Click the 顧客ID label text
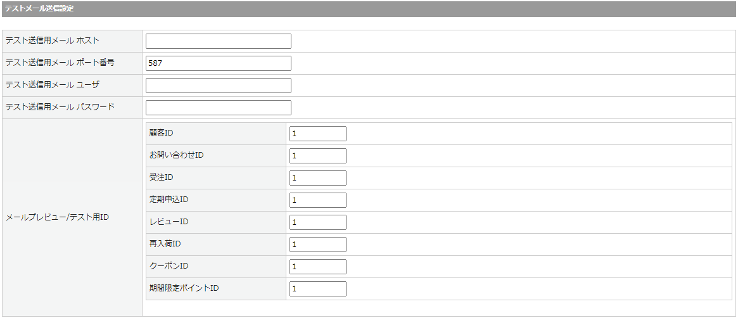The width and height of the screenshot is (738, 318). pyautogui.click(x=162, y=133)
